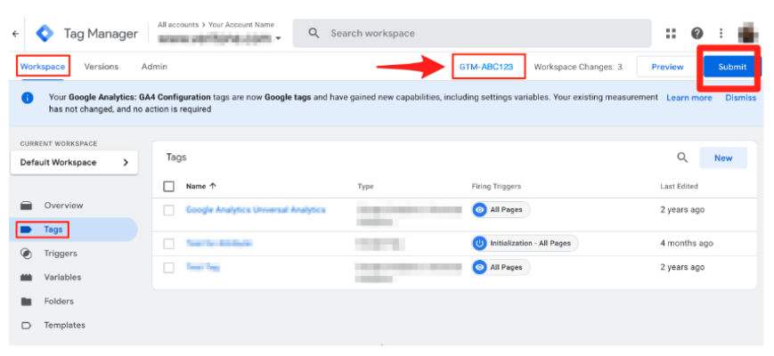Click the Initialization - All Pages trigger chip
Image resolution: width=774 pixels, height=356 pixels.
(x=525, y=243)
